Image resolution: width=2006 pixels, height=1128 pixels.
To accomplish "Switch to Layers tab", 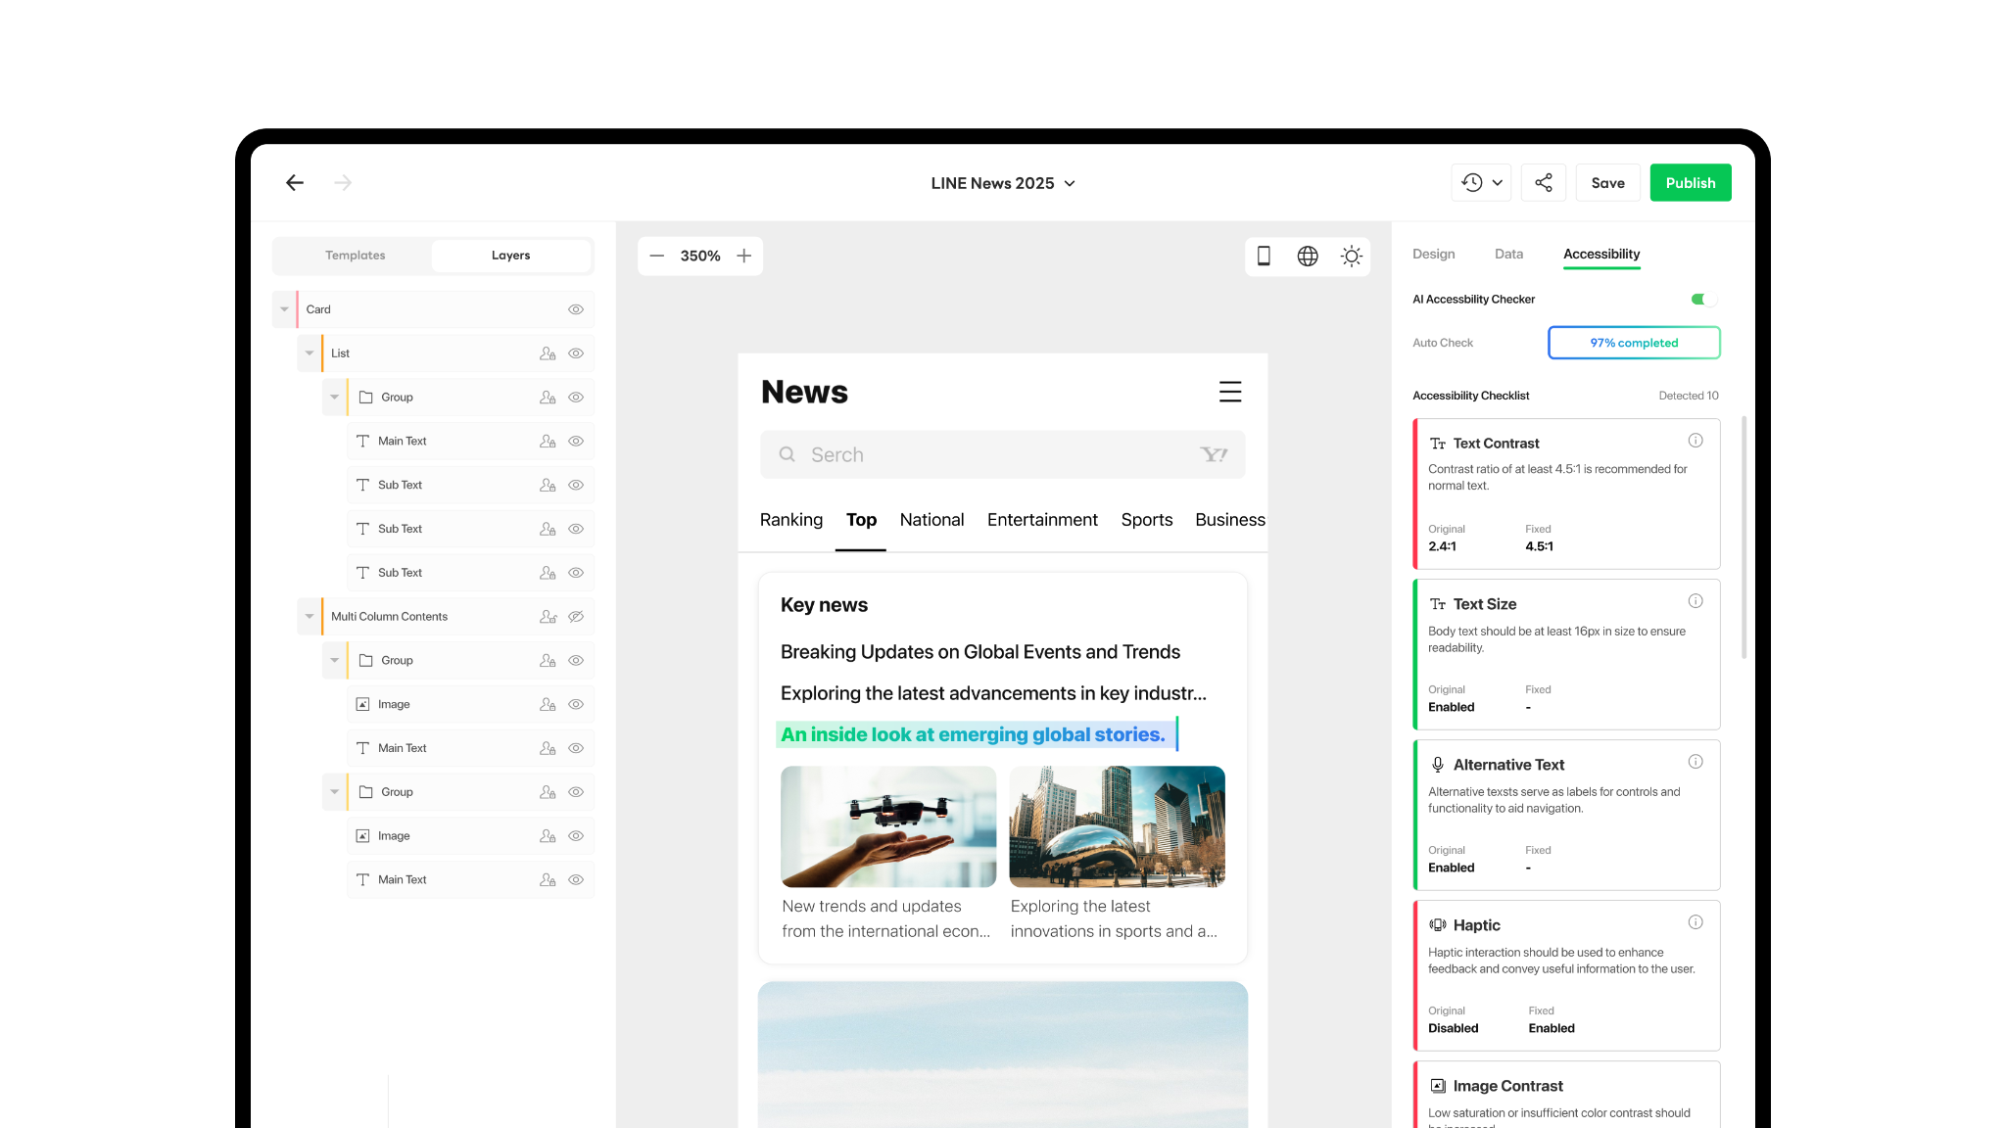I will click(x=510, y=256).
